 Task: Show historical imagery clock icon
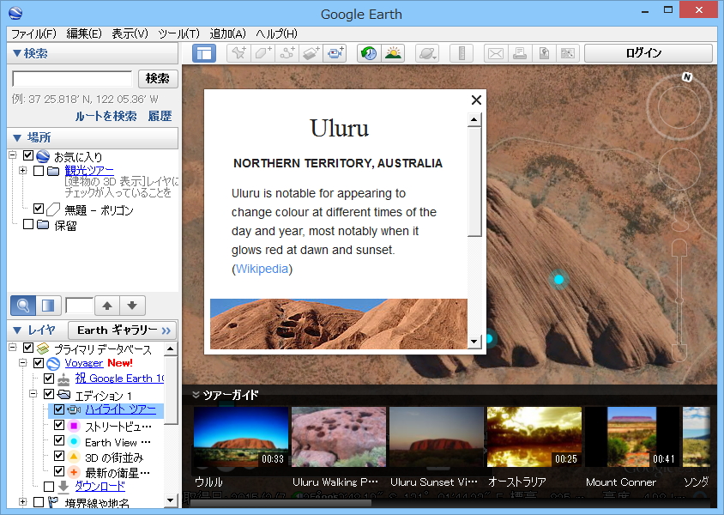click(x=369, y=53)
